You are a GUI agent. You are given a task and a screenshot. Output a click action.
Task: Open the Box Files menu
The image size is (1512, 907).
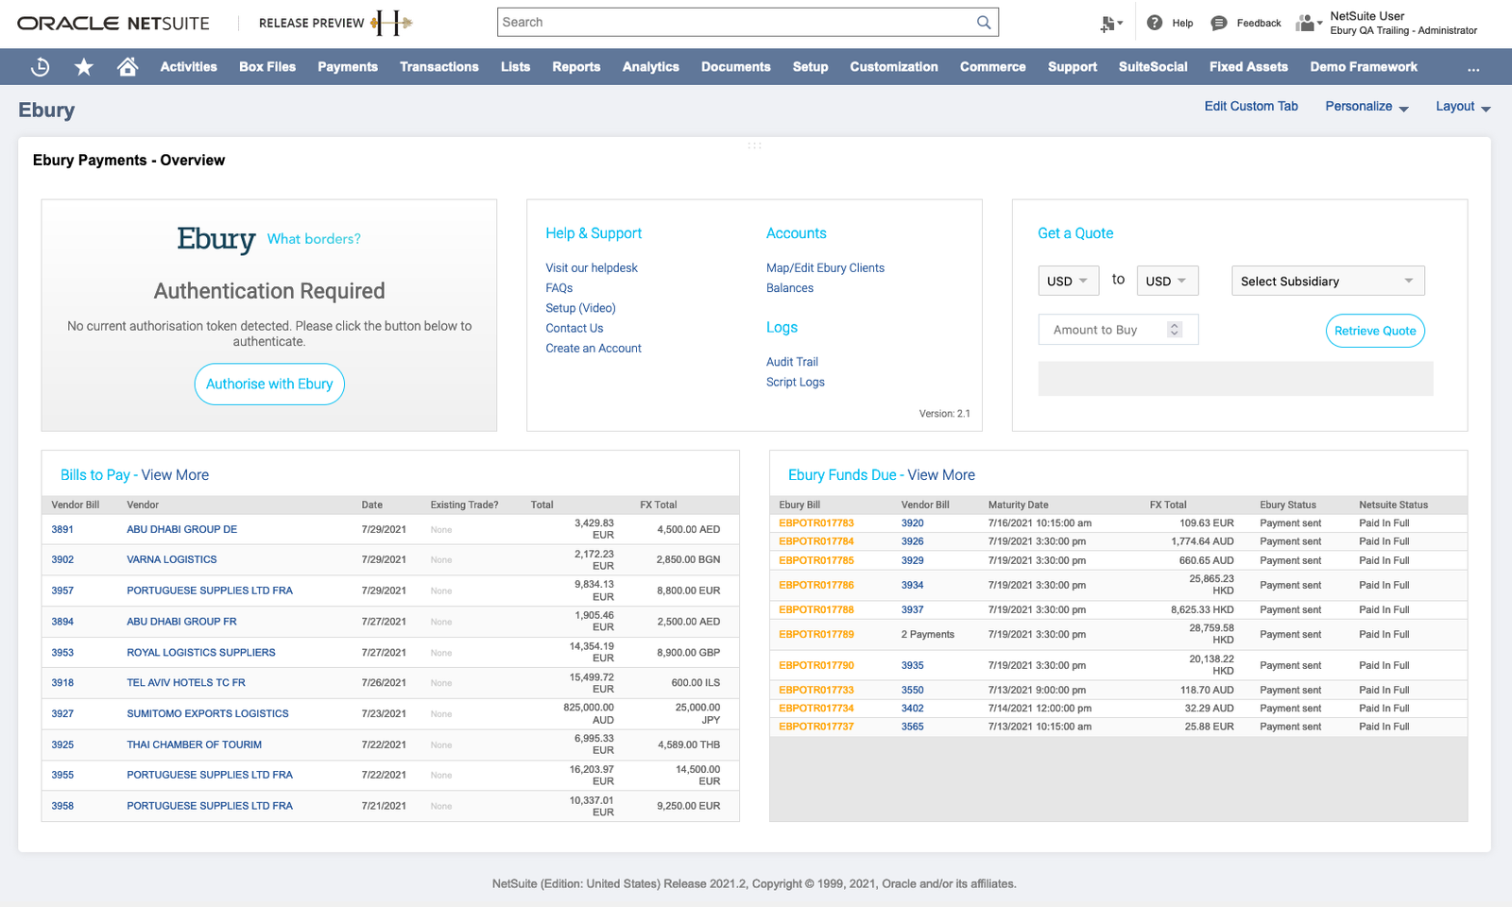coord(267,67)
